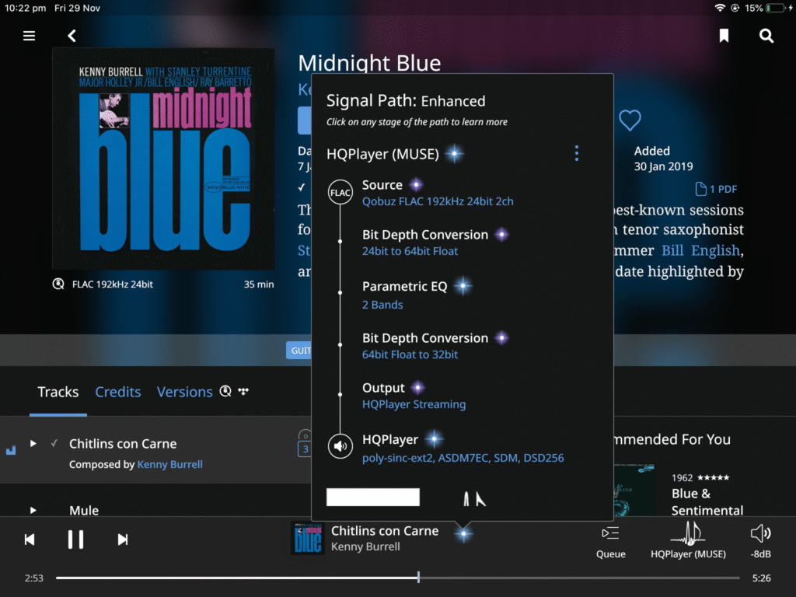
Task: Click the Midnight Blue album cover
Action: click(163, 159)
